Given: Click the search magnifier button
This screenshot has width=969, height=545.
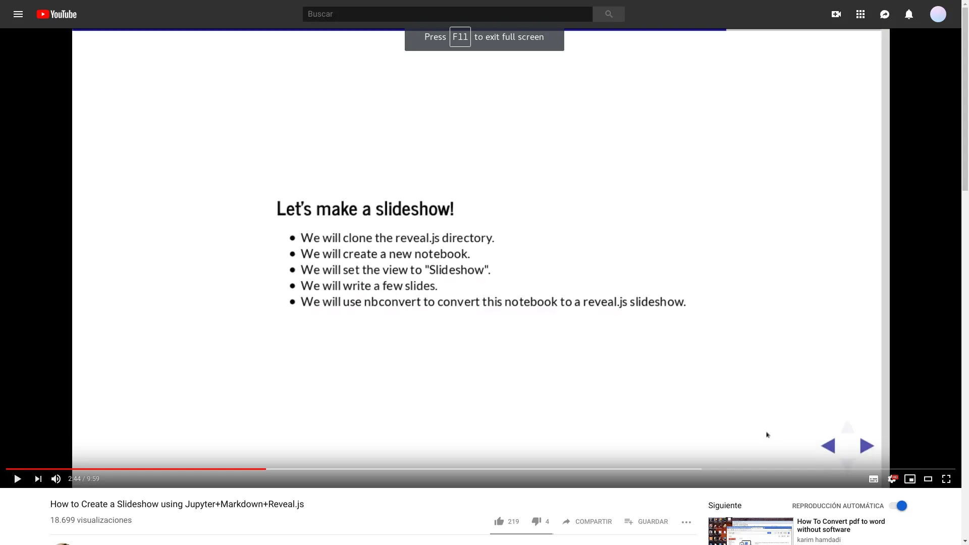Looking at the screenshot, I should pyautogui.click(x=609, y=14).
